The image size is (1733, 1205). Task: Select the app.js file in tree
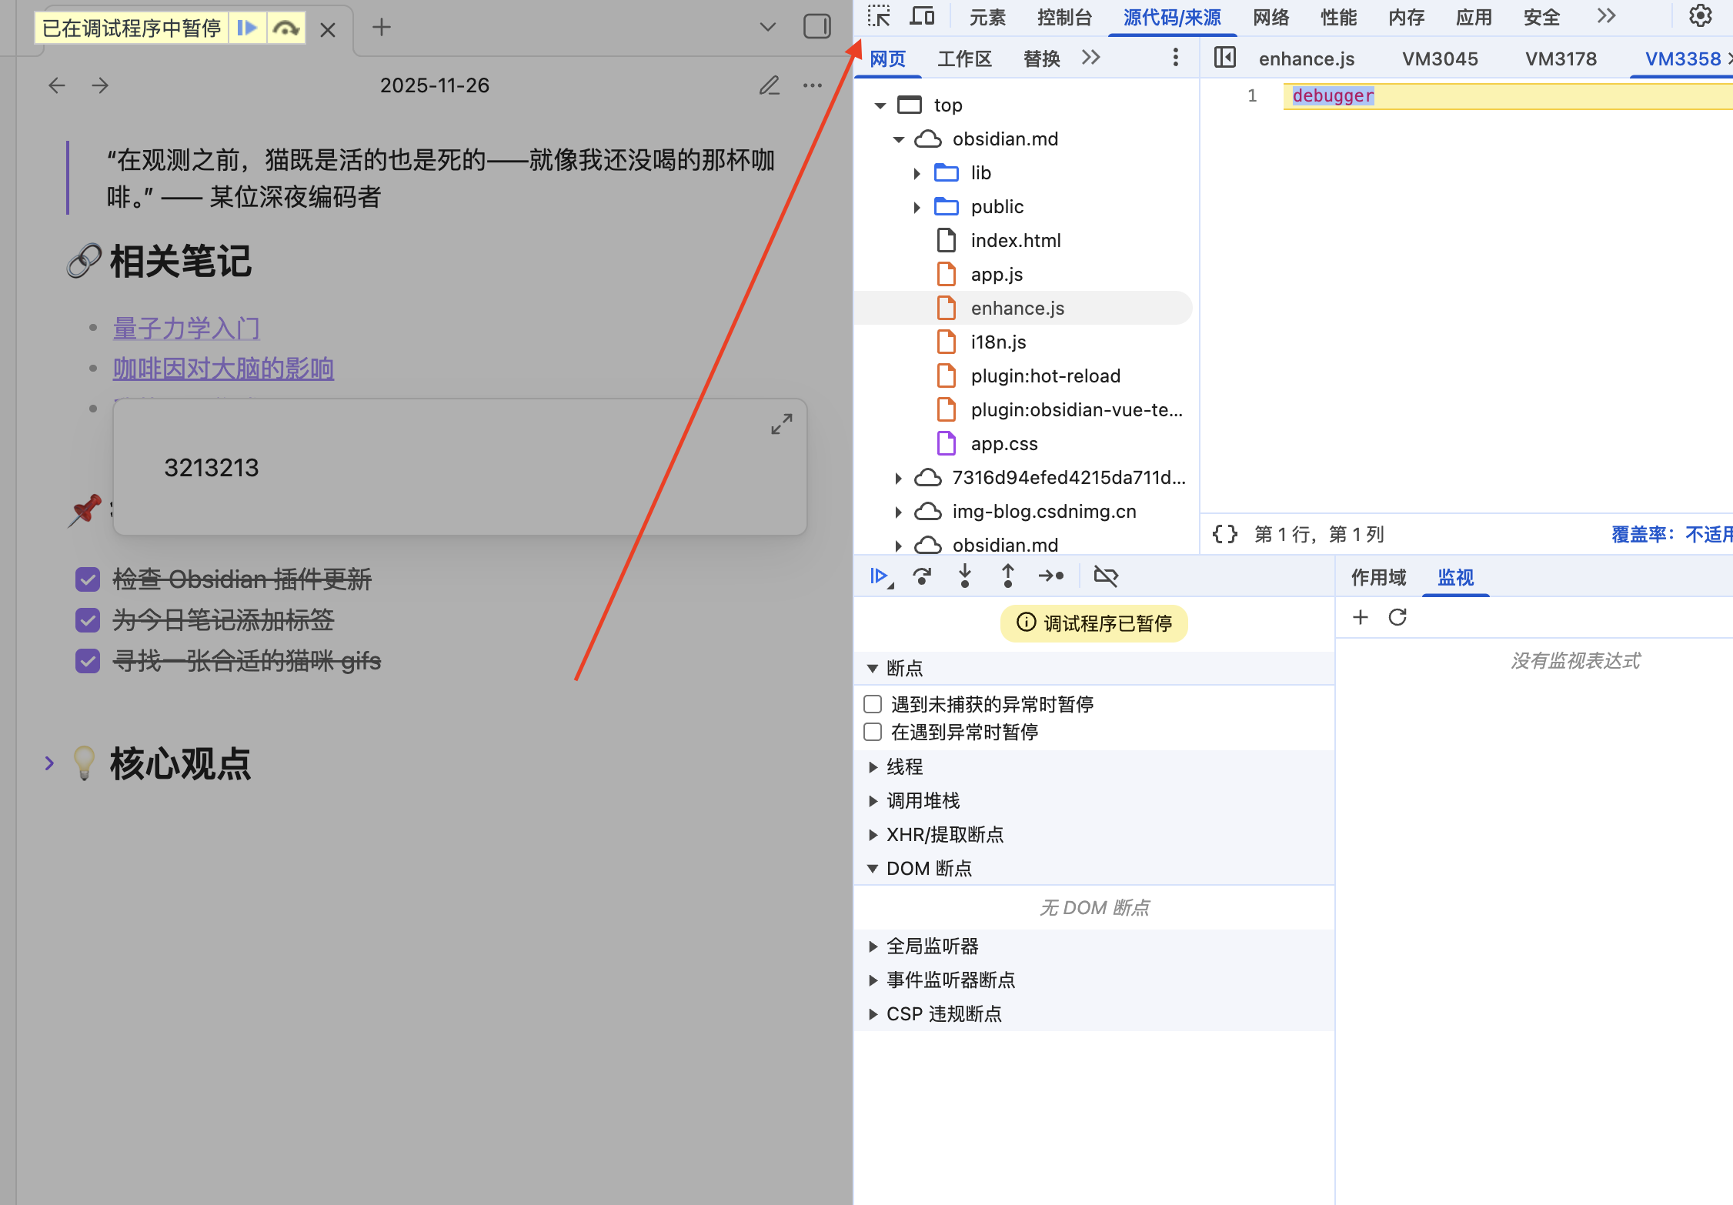pyautogui.click(x=997, y=275)
